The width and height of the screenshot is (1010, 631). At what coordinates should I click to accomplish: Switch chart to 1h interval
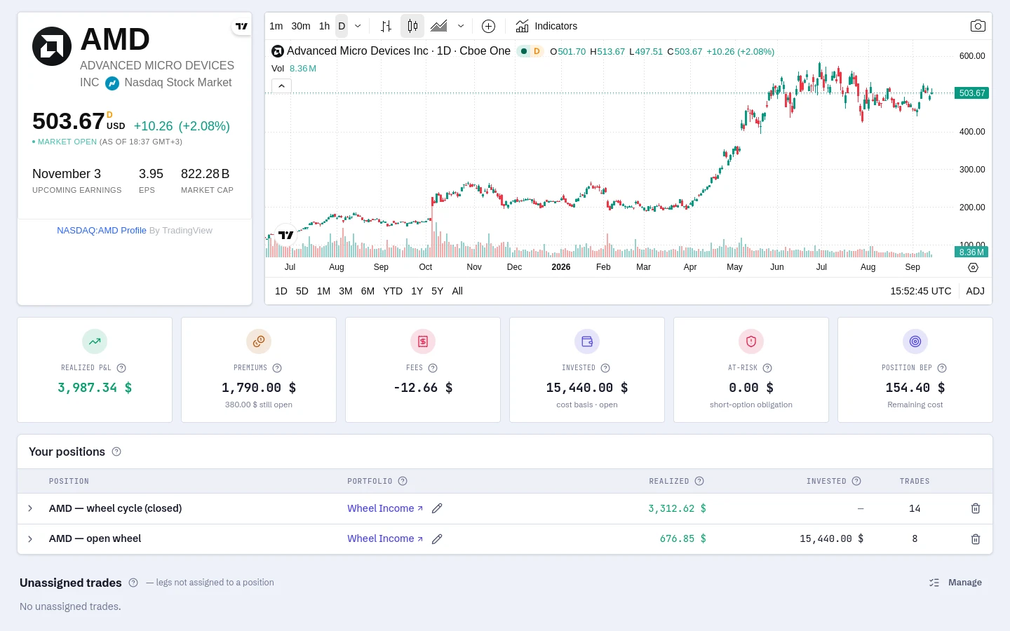click(324, 26)
